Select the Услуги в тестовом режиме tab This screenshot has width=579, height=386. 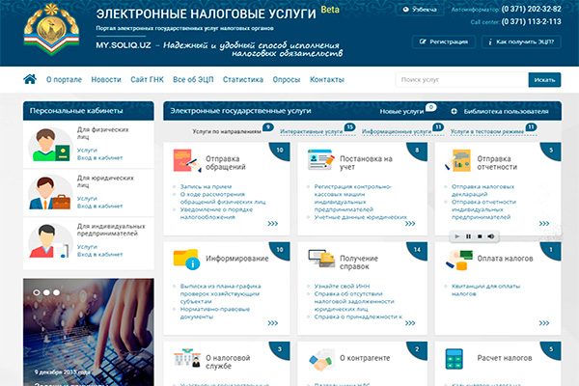(x=487, y=131)
